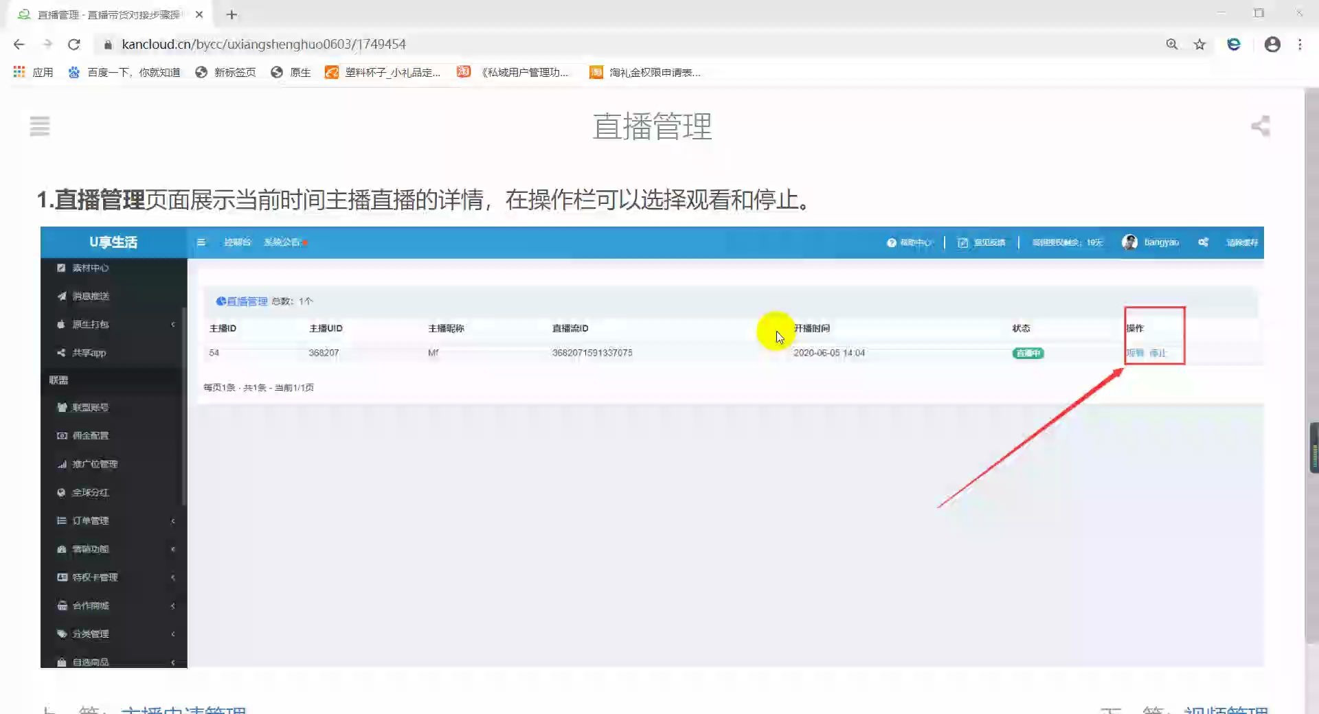Click the browser forward arrow
The height and width of the screenshot is (714, 1319).
tap(47, 44)
